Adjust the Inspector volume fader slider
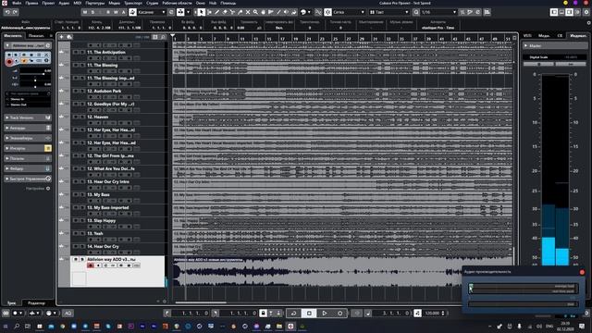This screenshot has width=592, height=333. [x=35, y=74]
